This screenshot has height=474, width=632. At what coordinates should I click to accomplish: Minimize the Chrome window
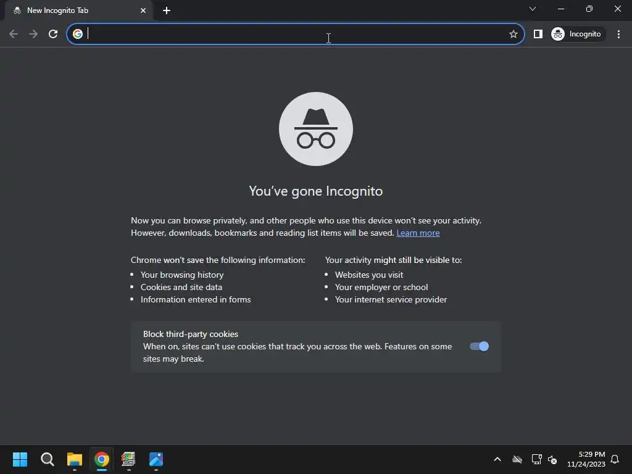point(560,9)
